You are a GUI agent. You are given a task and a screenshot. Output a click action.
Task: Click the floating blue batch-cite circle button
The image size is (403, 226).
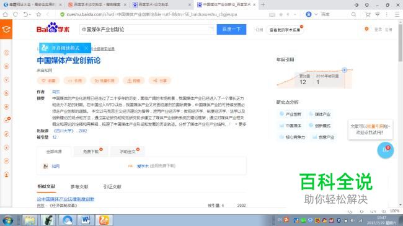click(385, 150)
